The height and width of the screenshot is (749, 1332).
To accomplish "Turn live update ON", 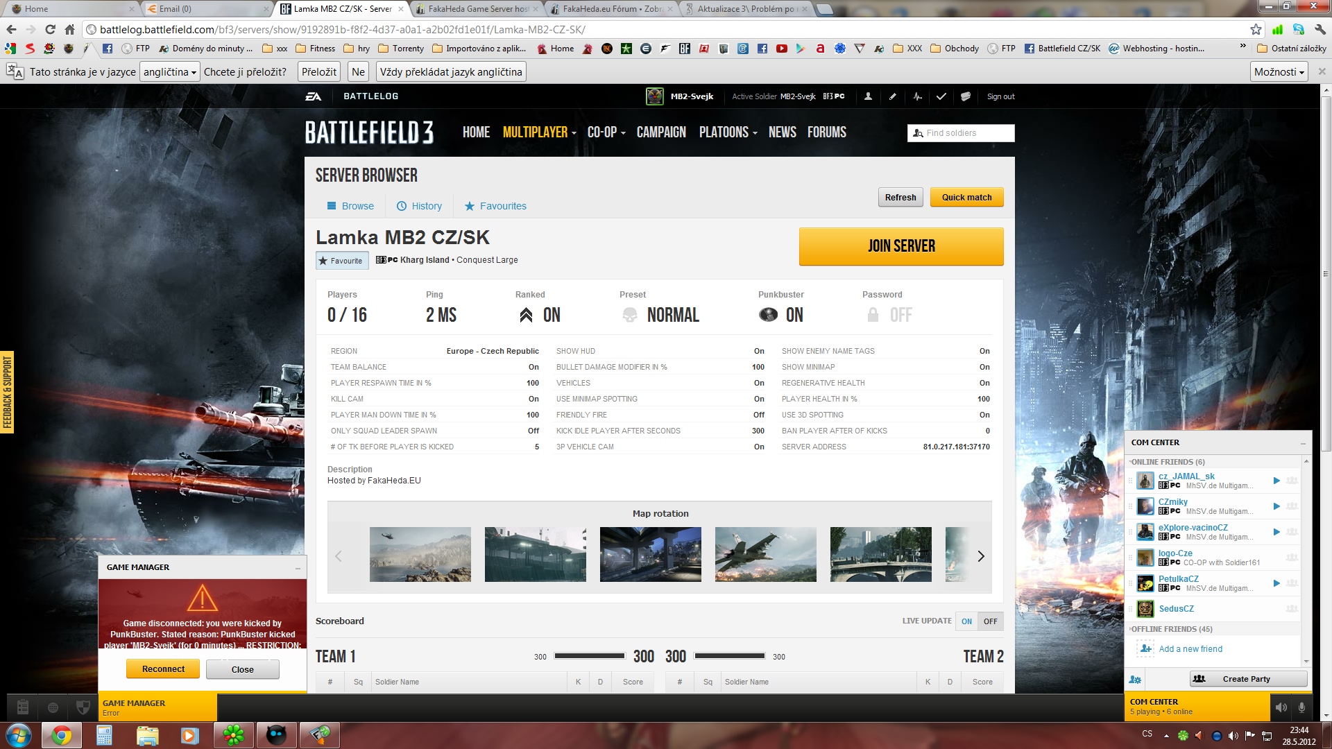I will tap(966, 621).
